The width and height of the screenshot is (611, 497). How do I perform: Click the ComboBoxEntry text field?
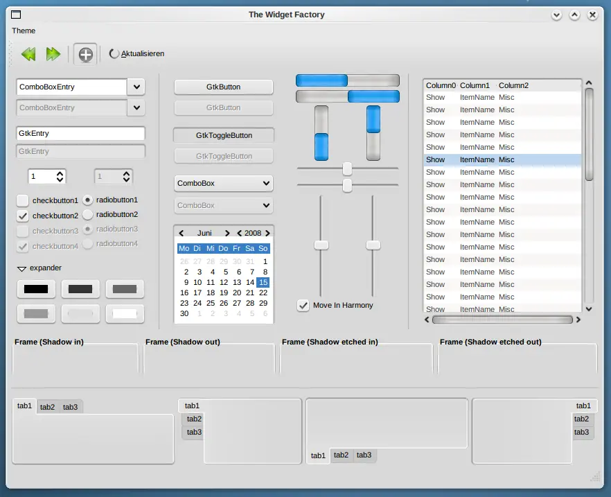coord(72,87)
